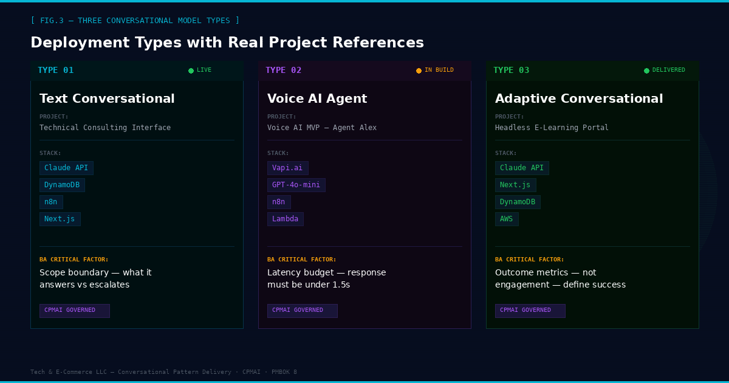The height and width of the screenshot is (383, 729).
Task: Click the Next.js tag under Adaptive Conversational
Action: [x=515, y=185]
